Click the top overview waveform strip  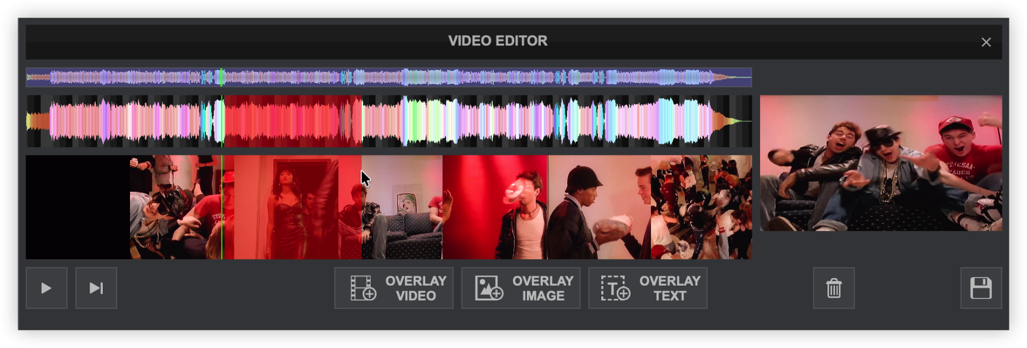pos(389,77)
